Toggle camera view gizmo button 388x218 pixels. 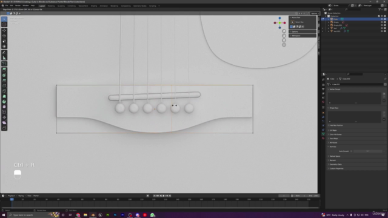pos(284,41)
